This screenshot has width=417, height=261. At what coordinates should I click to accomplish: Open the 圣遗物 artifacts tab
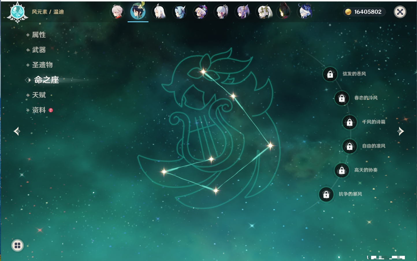(42, 65)
